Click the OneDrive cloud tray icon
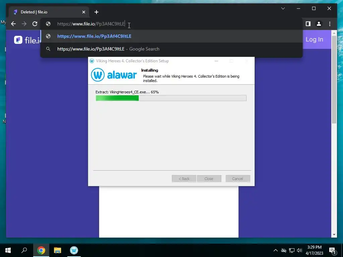 (x=284, y=250)
